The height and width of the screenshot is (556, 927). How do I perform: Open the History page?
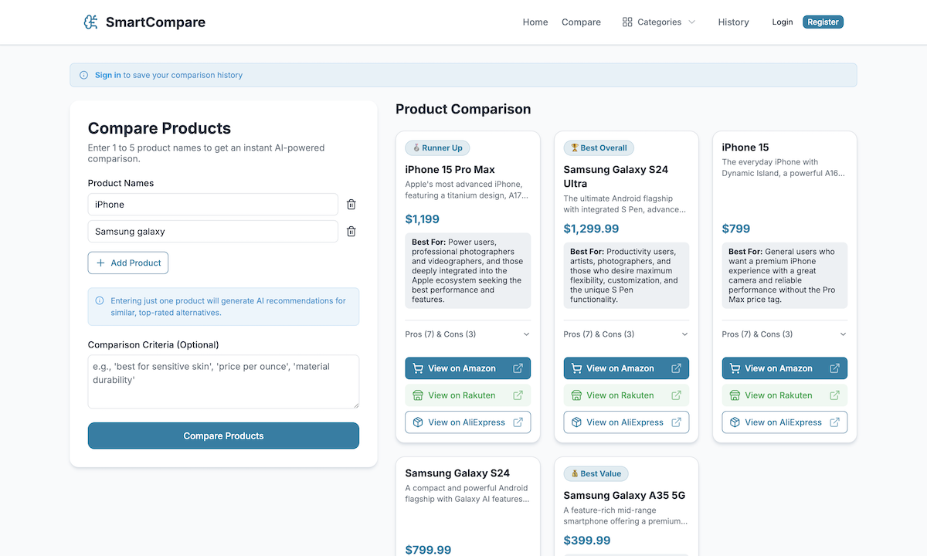(x=732, y=22)
